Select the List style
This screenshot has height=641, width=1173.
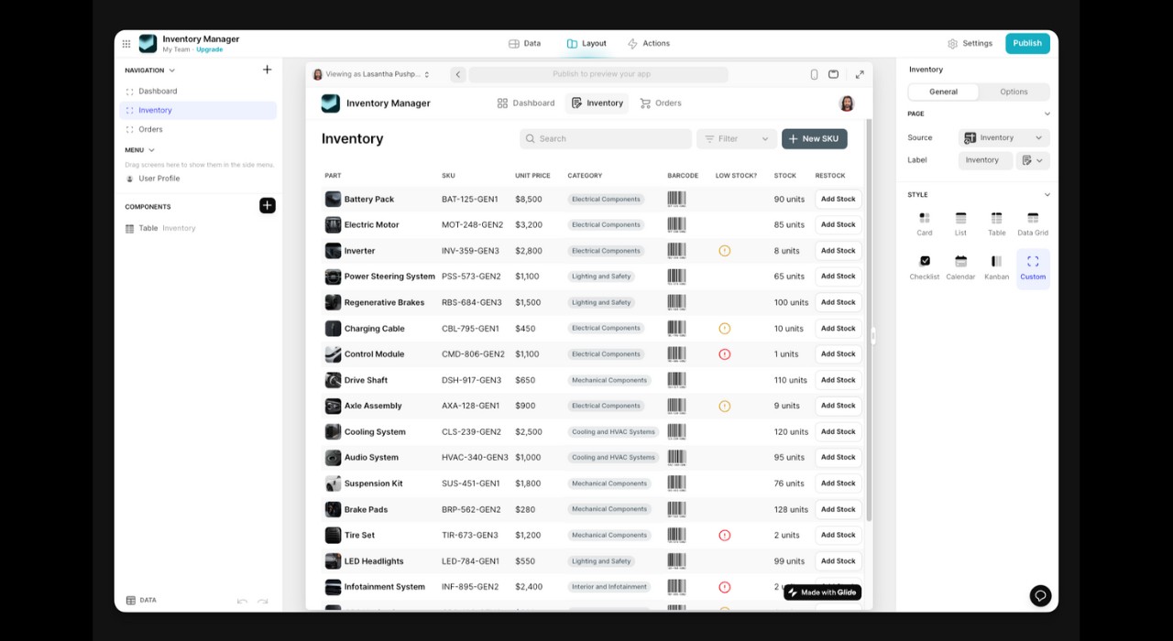960,223
